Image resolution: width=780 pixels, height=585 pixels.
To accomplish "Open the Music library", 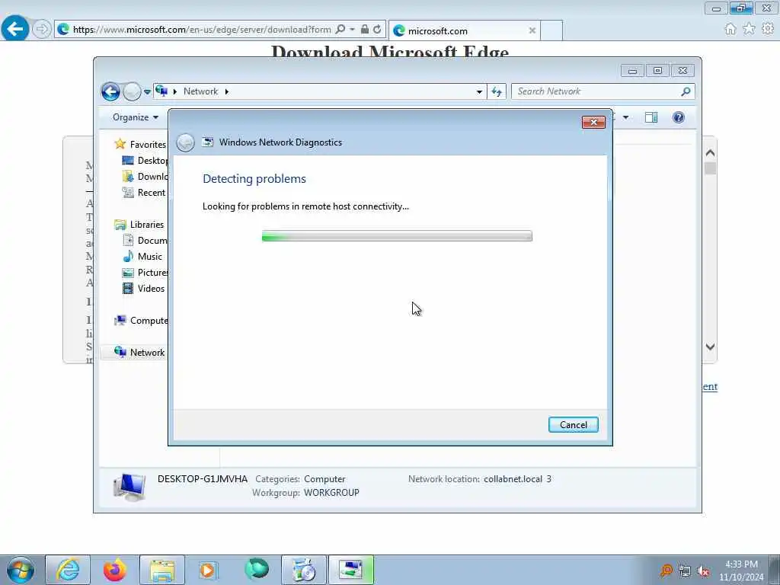I will coord(142,257).
